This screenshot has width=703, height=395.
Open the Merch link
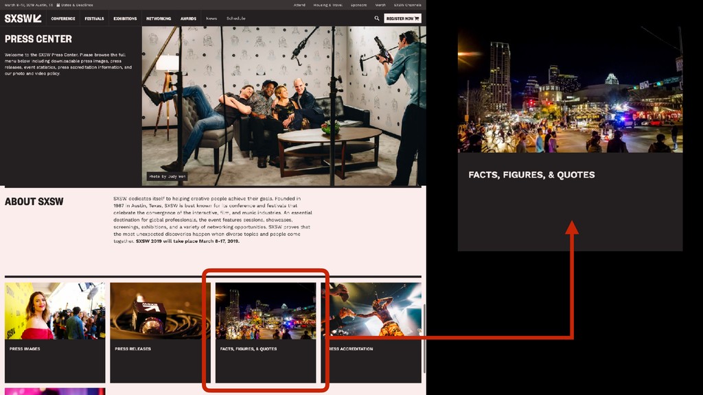[380, 5]
